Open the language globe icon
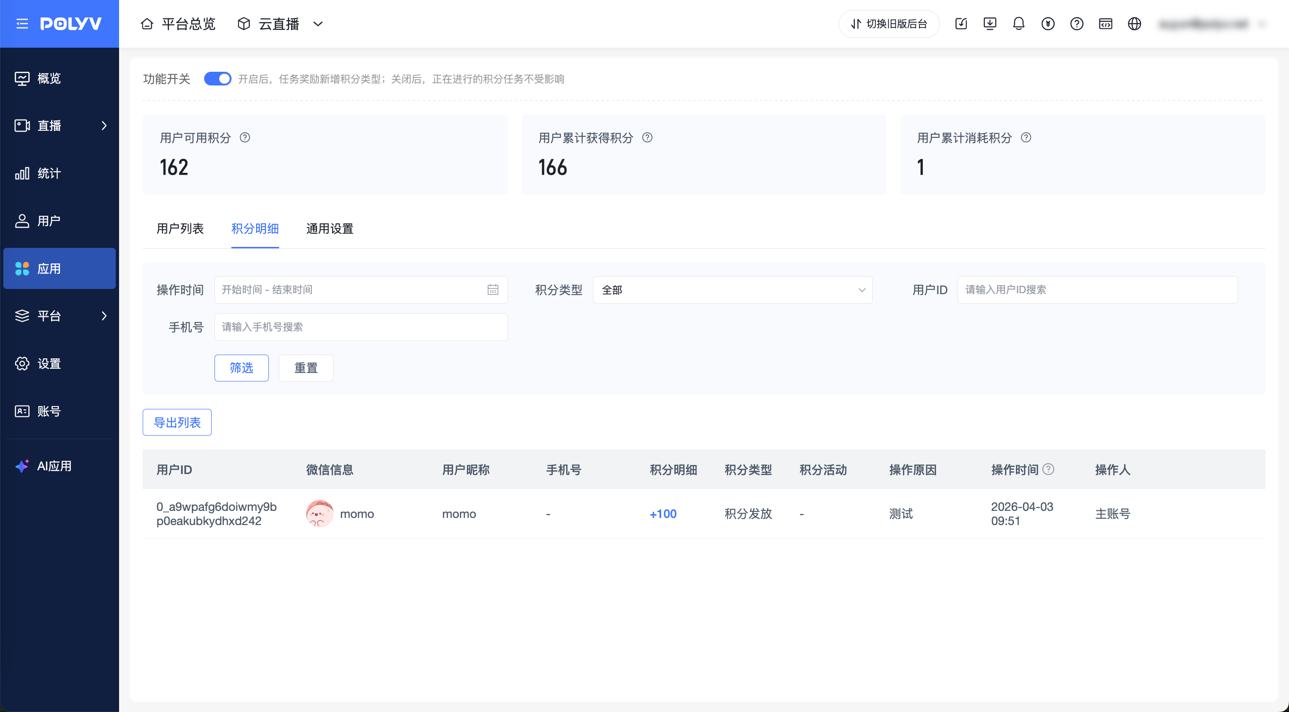The height and width of the screenshot is (712, 1289). click(x=1134, y=24)
